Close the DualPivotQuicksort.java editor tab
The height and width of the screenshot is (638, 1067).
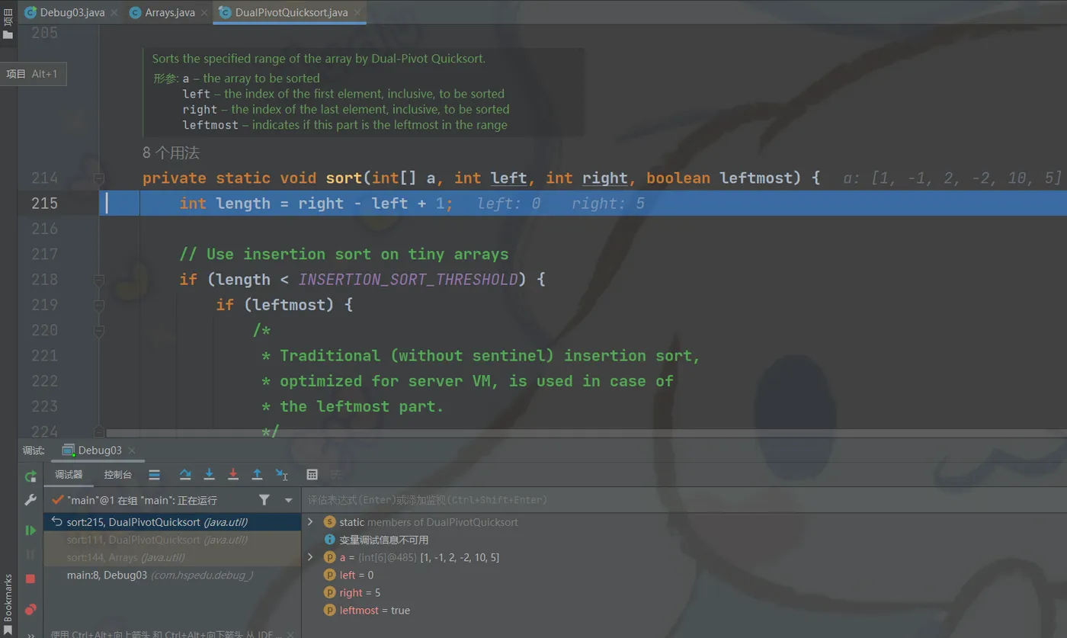coord(357,13)
